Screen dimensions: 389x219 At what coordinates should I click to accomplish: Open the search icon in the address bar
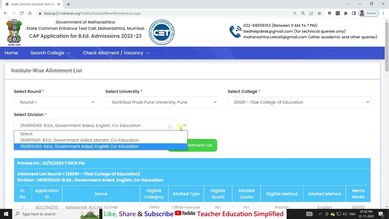coord(295,13)
